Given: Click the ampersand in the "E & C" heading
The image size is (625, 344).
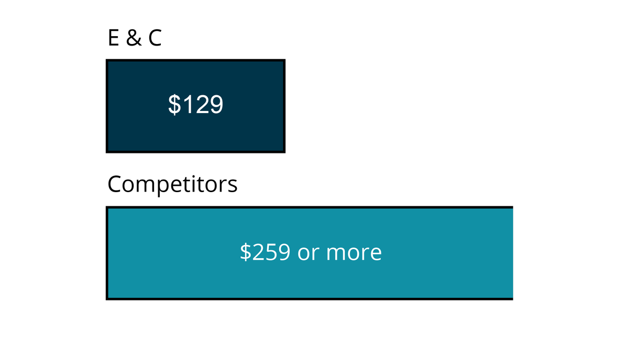Looking at the screenshot, I should (134, 39).
